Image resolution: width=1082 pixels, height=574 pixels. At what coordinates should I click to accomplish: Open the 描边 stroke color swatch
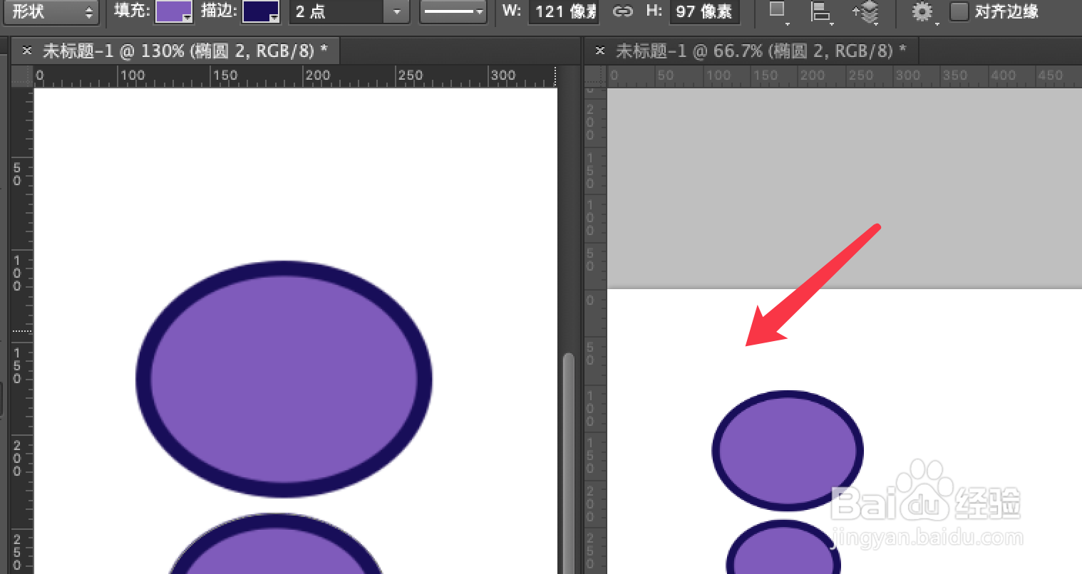(261, 11)
